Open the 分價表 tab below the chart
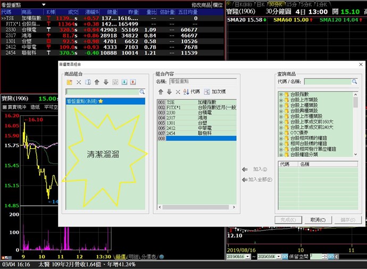The width and height of the screenshot is (367, 269). (x=149, y=257)
